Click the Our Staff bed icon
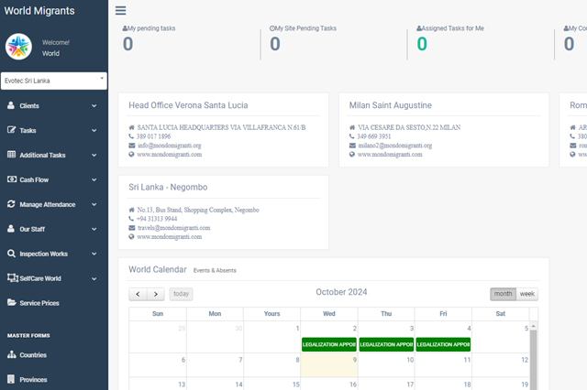Screen dimensions: 587x390 click(x=11, y=229)
